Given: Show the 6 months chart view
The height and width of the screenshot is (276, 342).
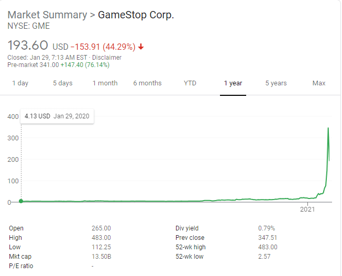Looking at the screenshot, I should tap(148, 83).
